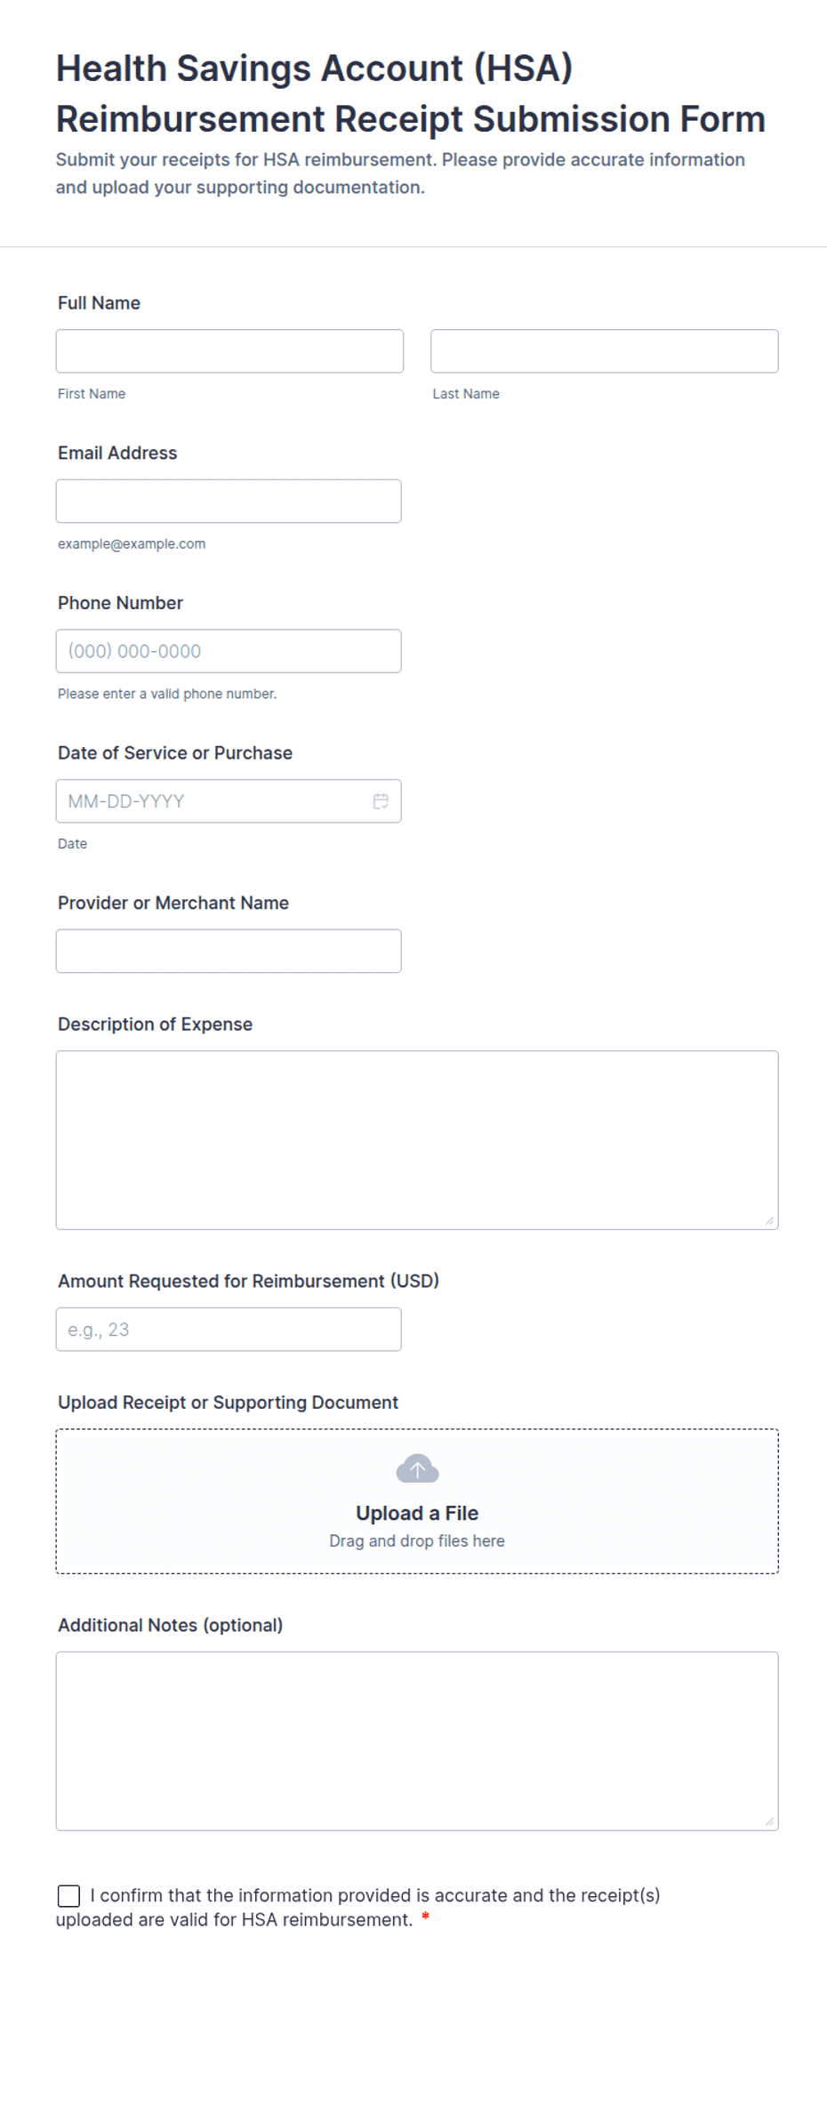The image size is (827, 2114).
Task: Click inside the Additional Notes textarea
Action: (417, 1741)
